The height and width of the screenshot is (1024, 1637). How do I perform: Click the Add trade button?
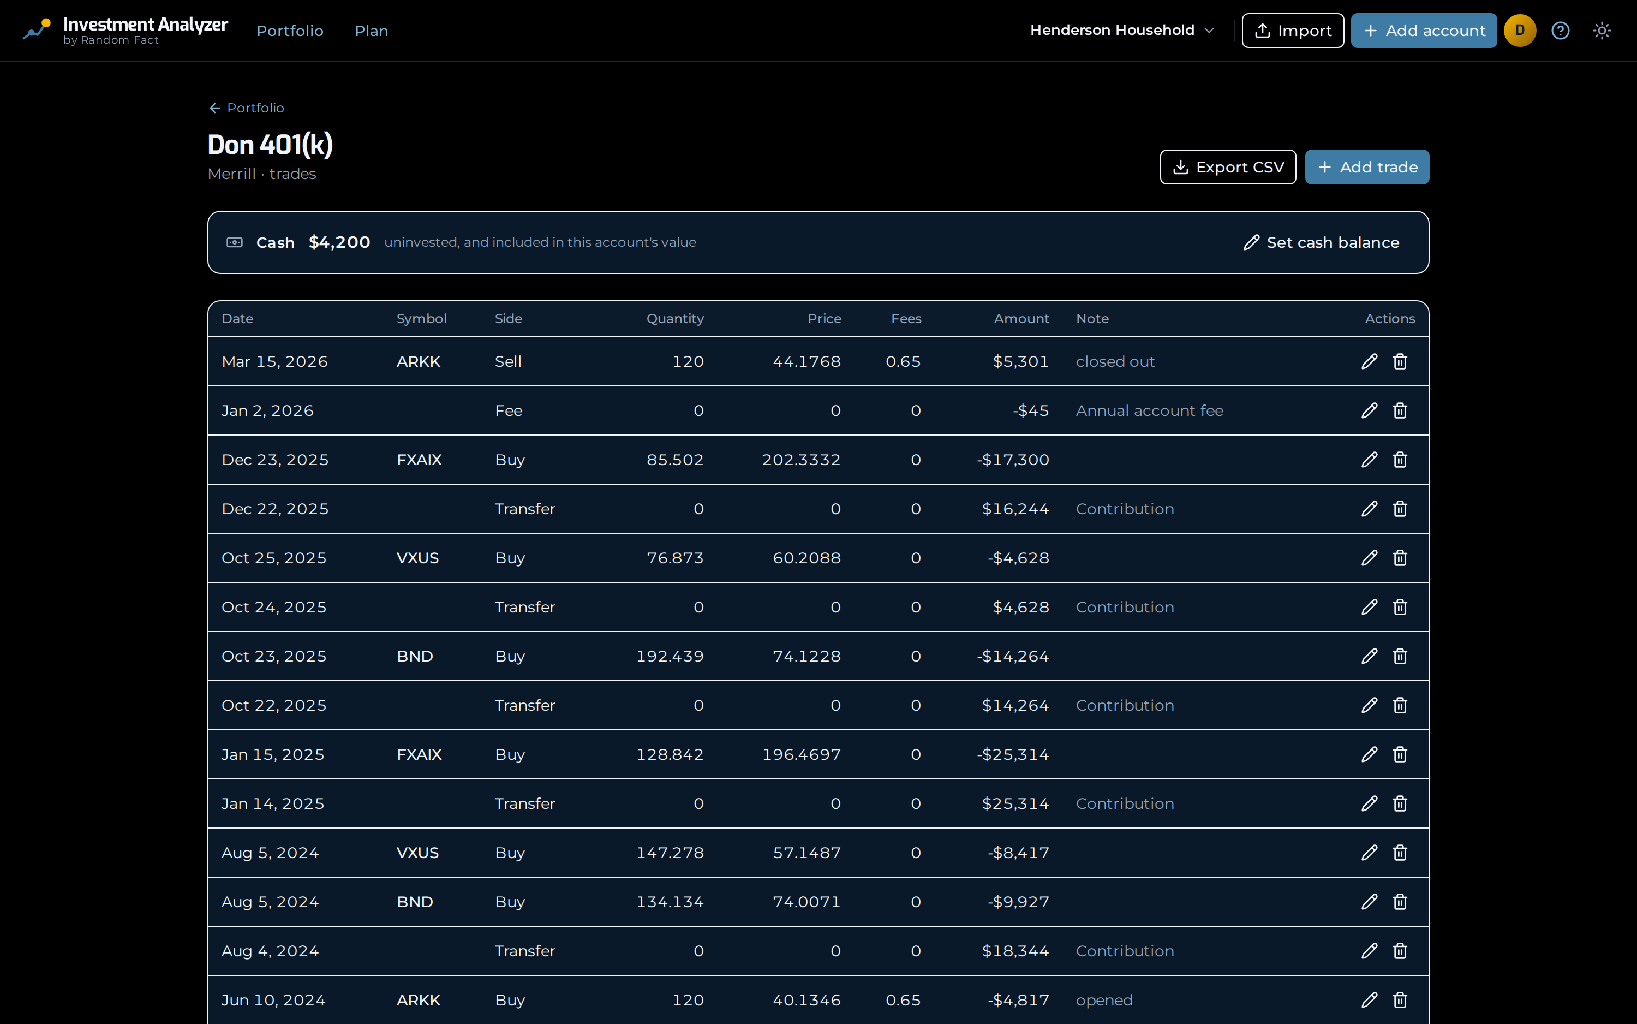pos(1366,167)
